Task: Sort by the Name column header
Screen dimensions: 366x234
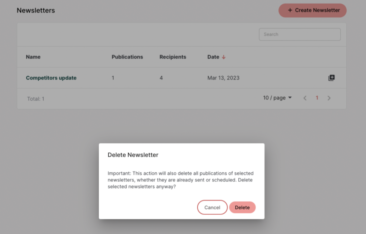Action: coord(33,57)
